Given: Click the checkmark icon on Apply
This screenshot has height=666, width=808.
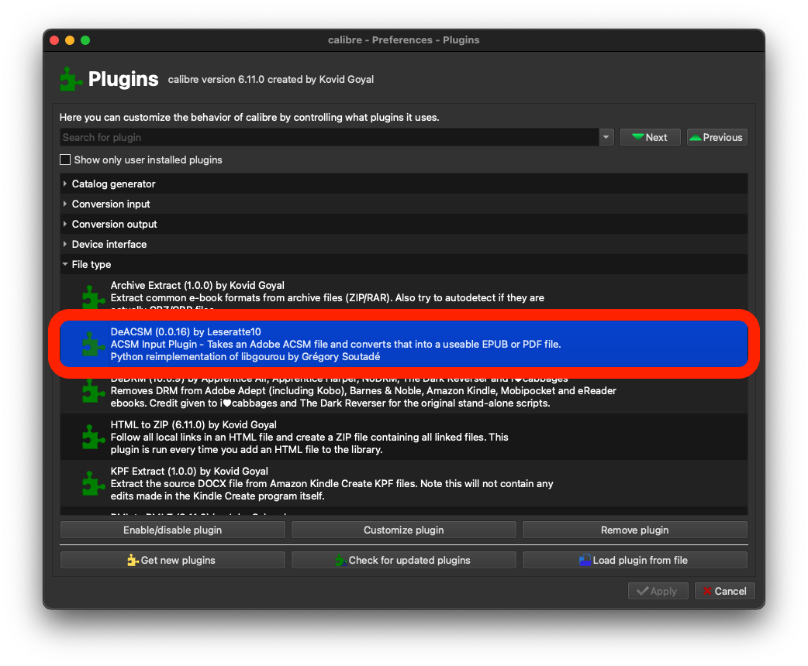Looking at the screenshot, I should 643,591.
